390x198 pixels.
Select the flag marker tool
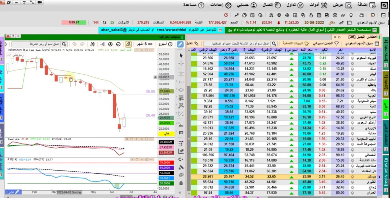(x=181, y=132)
